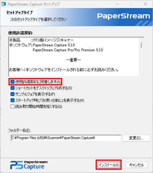Toggle the 使用許諾契約に同意します checkbox
Image resolution: width=153 pixels, height=173 pixels.
12,82
